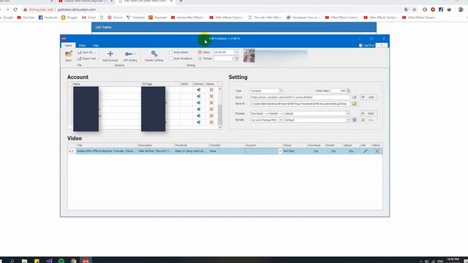The height and width of the screenshot is (263, 468).
Task: Open the YouTube bookmark in bookmarks bar
Action: (26, 18)
